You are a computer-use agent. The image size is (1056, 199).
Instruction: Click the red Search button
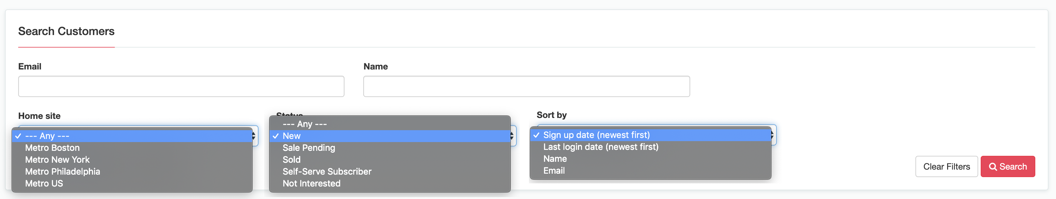tap(1008, 166)
